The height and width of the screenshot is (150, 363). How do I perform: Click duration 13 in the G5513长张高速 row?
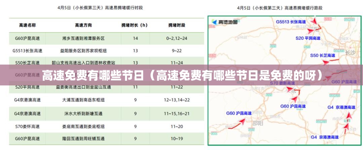[x=135, y=50]
